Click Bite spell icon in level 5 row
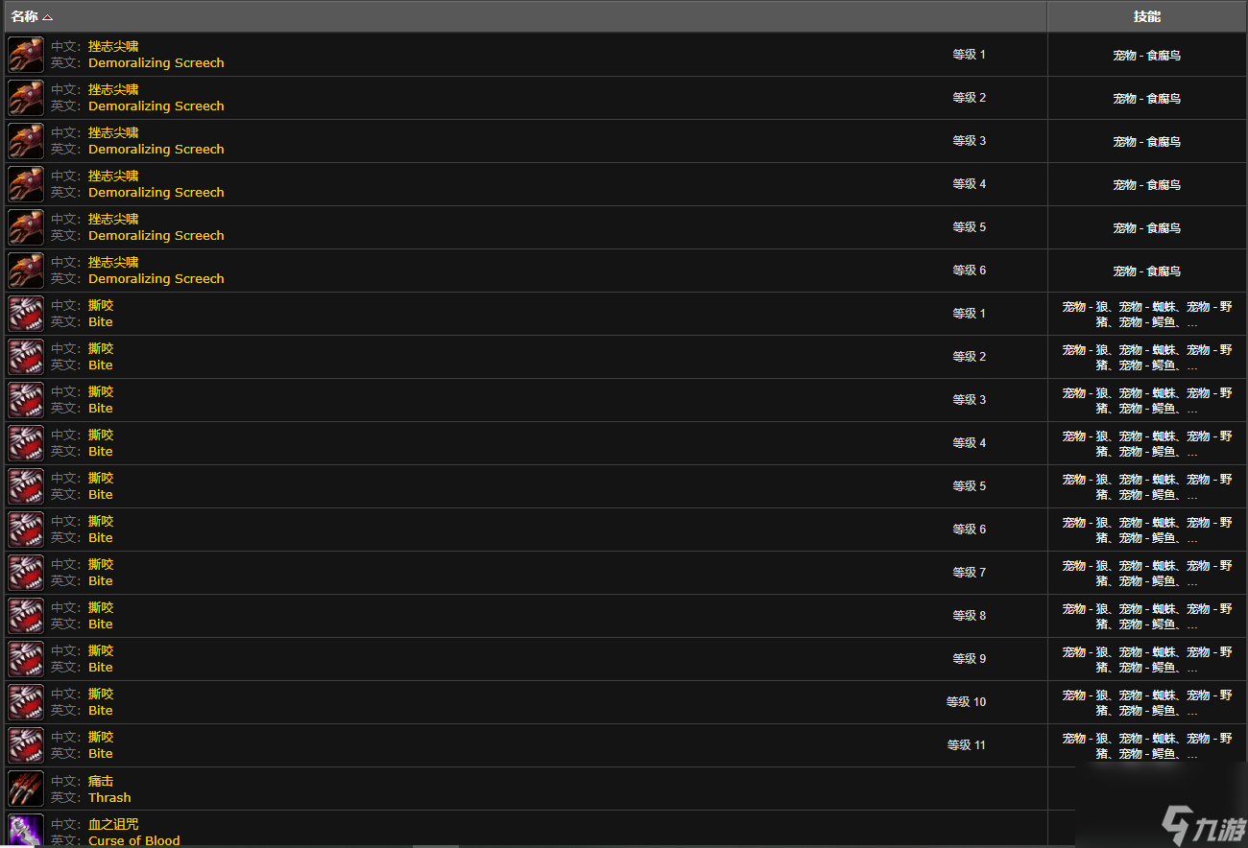 26,486
